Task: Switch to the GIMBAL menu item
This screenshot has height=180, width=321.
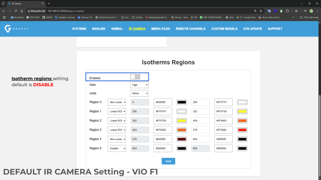Action: [x=117, y=29]
